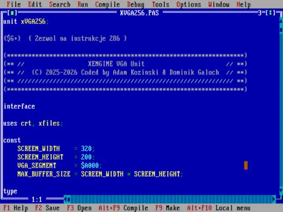This screenshot has height=212, width=283.
Task: Open the Search menu
Action: pyautogui.click(x=60, y=4)
